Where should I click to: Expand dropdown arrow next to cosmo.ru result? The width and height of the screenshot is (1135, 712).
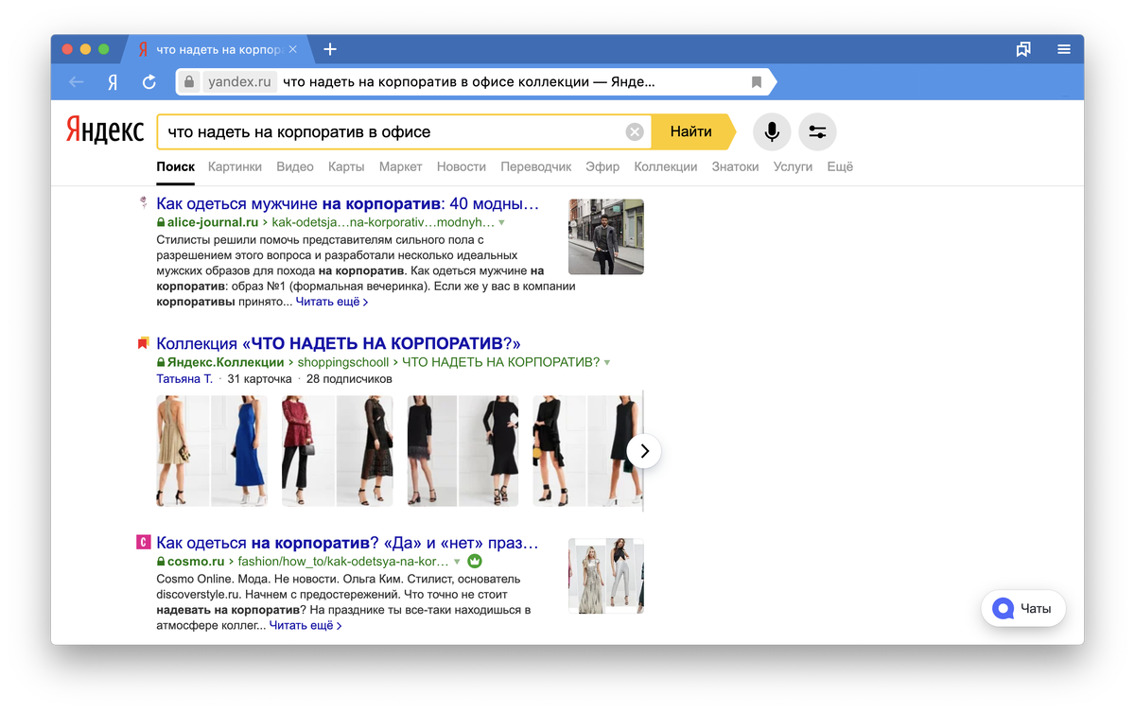point(457,562)
